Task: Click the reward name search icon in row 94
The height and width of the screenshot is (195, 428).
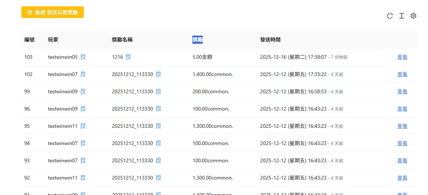Action: click(158, 143)
